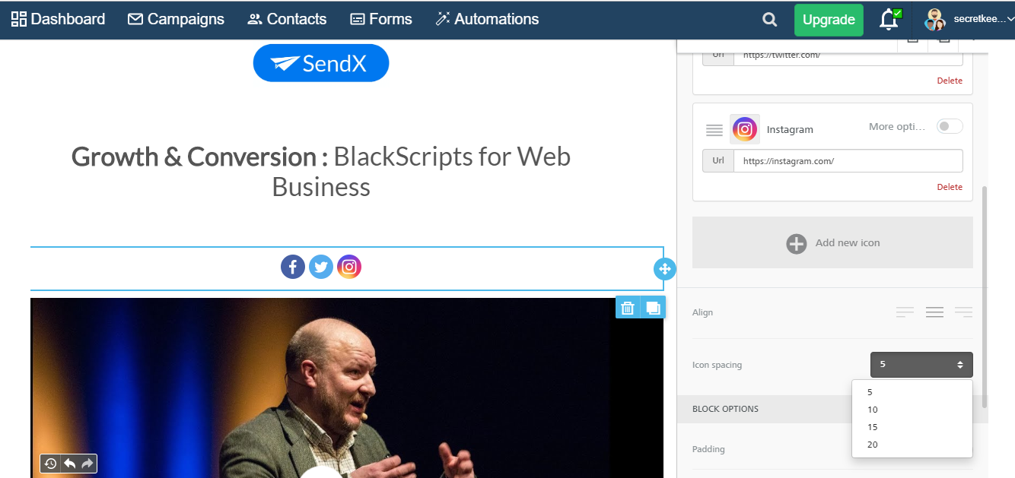Click the speaker photo in the email
Screen dimensions: 1015x478
click(347, 388)
